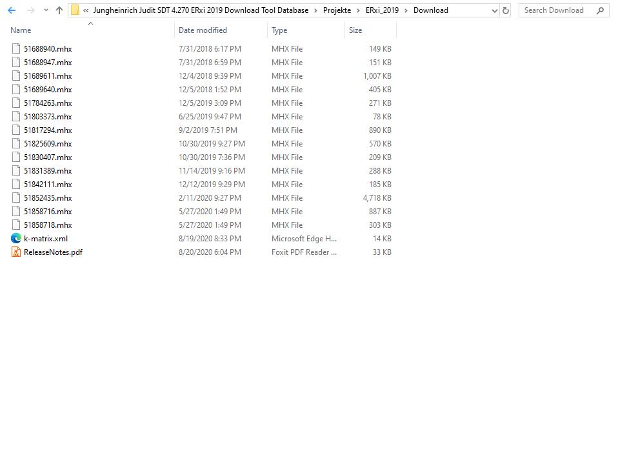618x462 pixels.
Task: Select the k-matrix.xml file name
Action: (46, 239)
